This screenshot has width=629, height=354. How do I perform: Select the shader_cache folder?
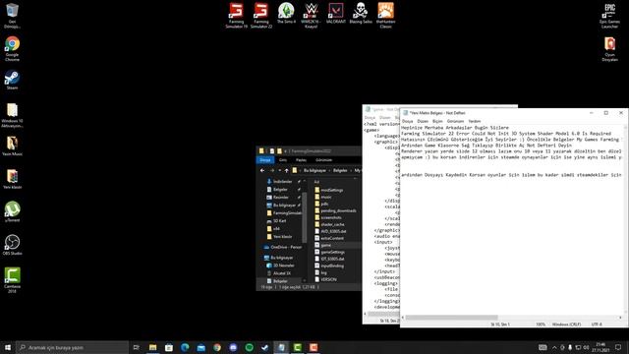(332, 224)
